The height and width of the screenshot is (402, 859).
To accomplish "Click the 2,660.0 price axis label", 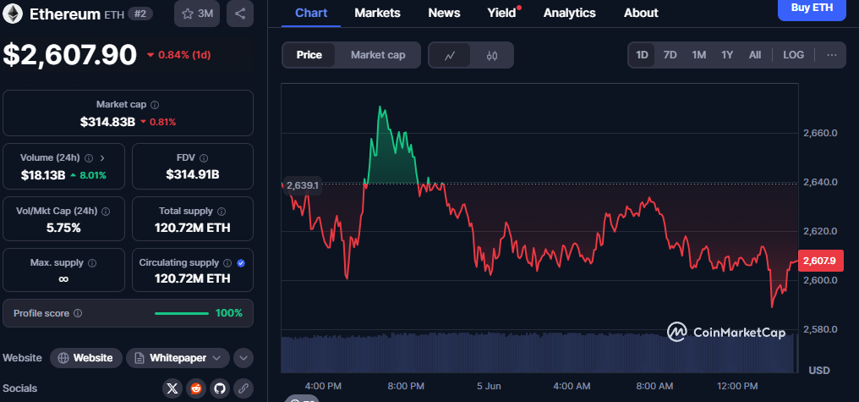I will pos(820,133).
